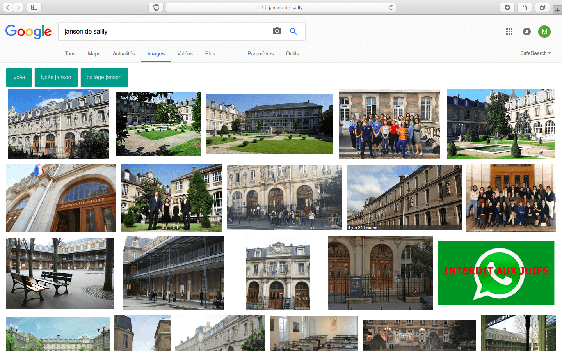Expand the SafeSearch dropdown
The height and width of the screenshot is (351, 562).
pyautogui.click(x=535, y=53)
